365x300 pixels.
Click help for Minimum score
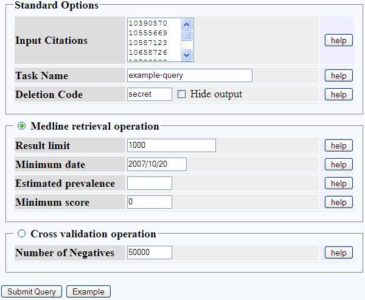tap(339, 203)
